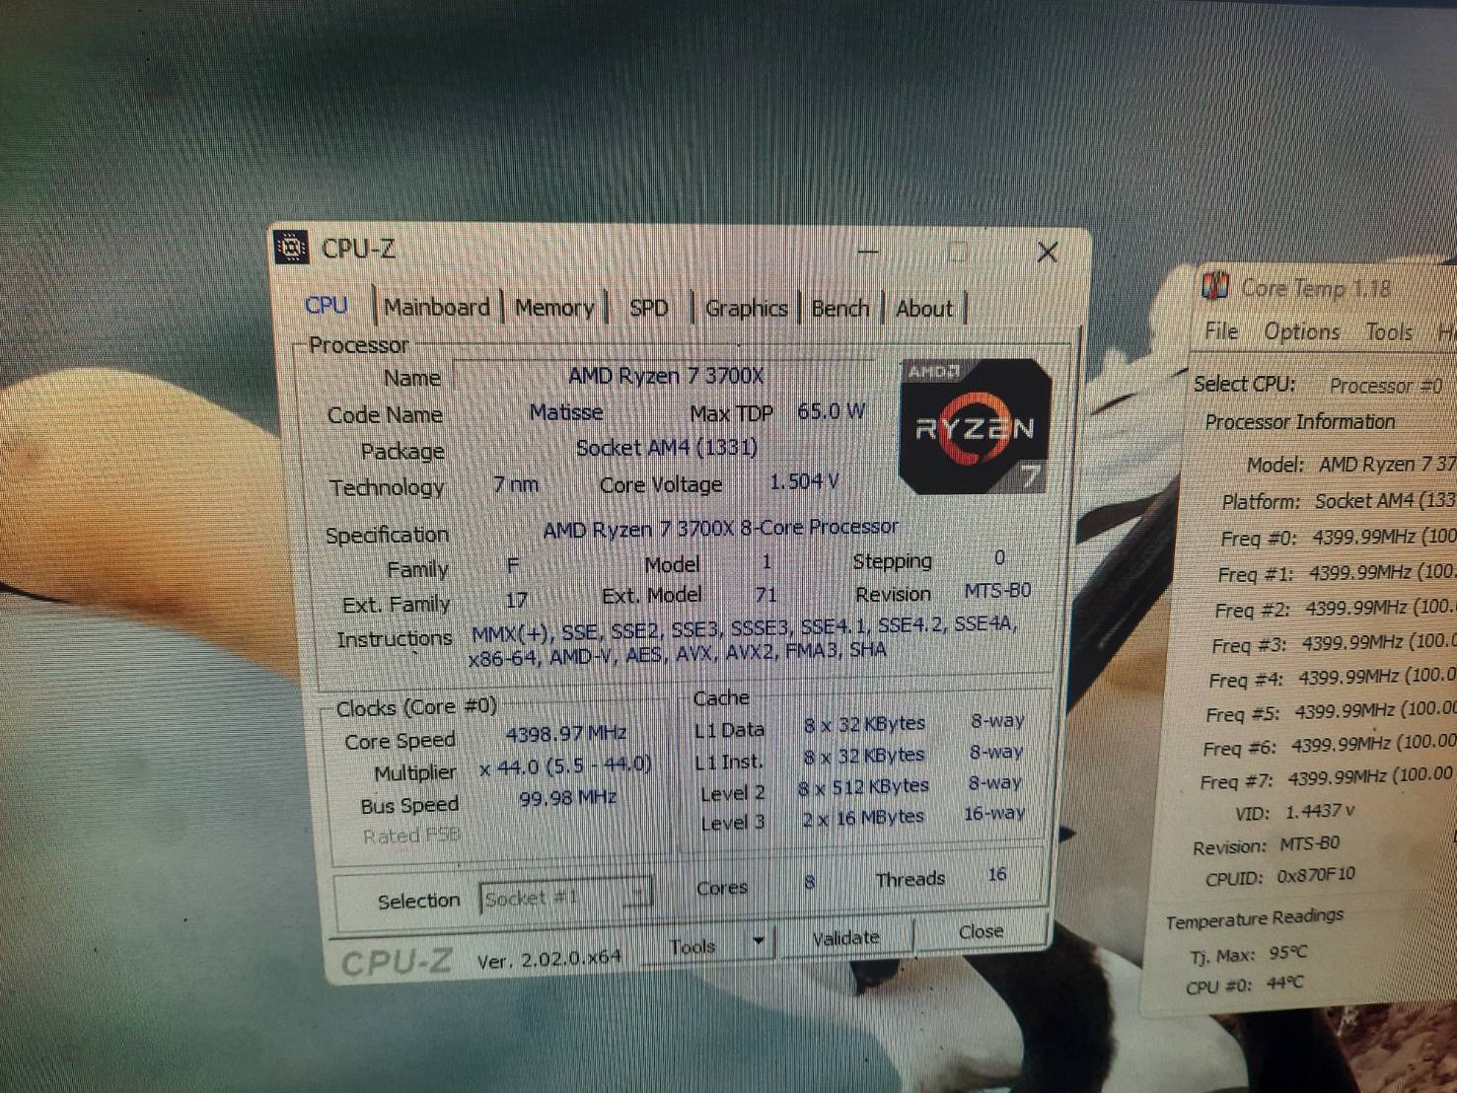Click the processor Name field in CPU-Z
The image size is (1457, 1093).
click(x=665, y=376)
